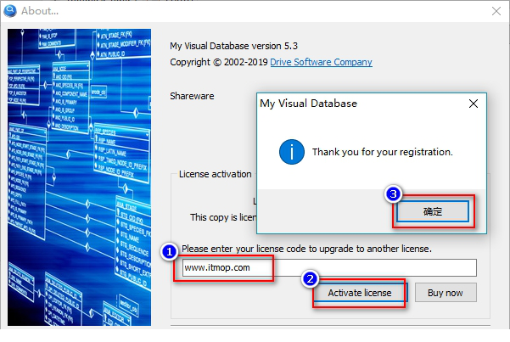The image size is (510, 342).
Task: Click the About... window title text
Action: [x=42, y=11]
